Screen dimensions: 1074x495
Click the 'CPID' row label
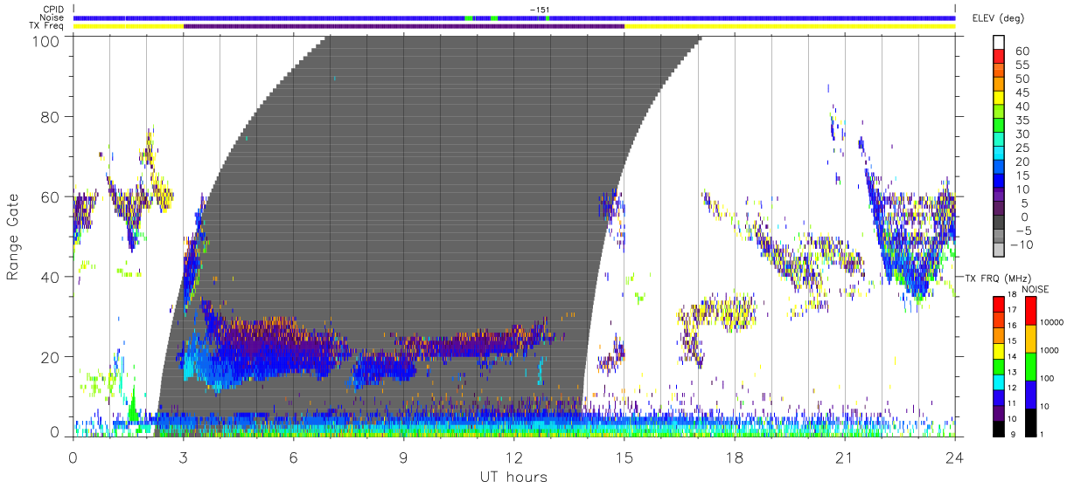52,9
